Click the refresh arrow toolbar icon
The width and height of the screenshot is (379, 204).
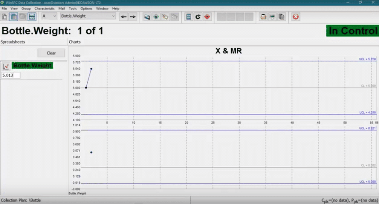pyautogui.click(x=198, y=17)
